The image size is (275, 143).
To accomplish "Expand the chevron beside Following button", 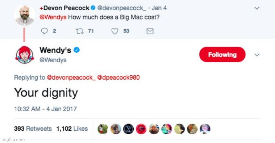I will pyautogui.click(x=257, y=55).
